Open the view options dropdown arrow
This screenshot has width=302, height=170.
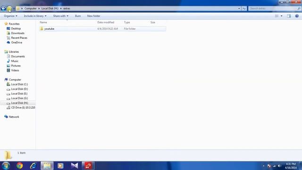tap(281, 16)
